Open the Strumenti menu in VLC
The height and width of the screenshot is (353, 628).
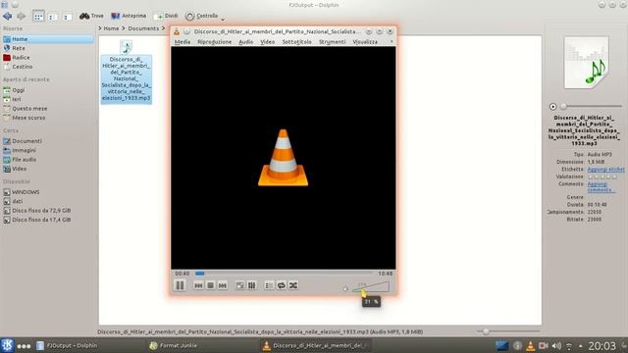(x=332, y=41)
